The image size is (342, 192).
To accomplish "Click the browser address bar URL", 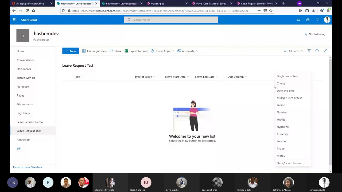I will (160, 11).
